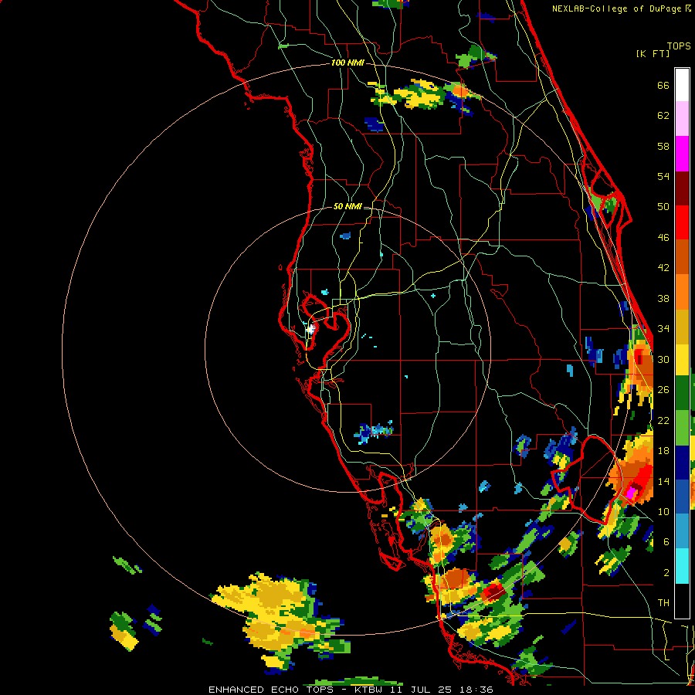This screenshot has width=695, height=695.
Task: Select the 50 NMI range ring label
Action: 347,206
